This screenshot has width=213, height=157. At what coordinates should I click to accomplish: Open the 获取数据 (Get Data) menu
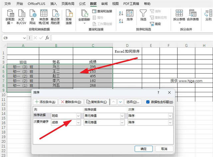point(10,17)
